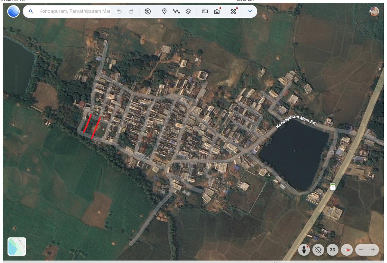Expand the toolbar overflow chevron
The image size is (387, 263).
pos(250,11)
